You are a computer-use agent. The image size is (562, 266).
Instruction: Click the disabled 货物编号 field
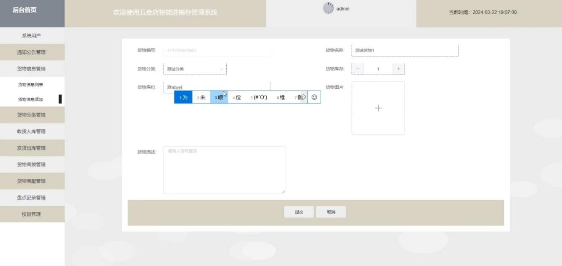217,50
